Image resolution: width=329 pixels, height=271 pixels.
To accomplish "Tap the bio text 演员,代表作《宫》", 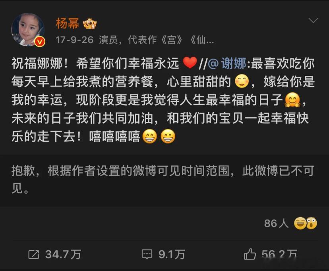I will point(141,40).
